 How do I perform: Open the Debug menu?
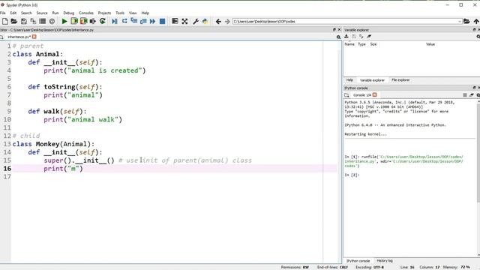pos(69,13)
